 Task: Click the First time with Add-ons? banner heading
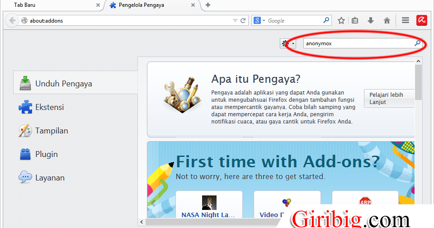click(x=278, y=161)
